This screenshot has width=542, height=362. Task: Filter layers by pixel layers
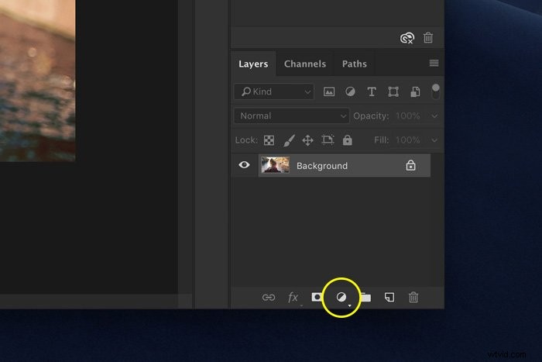pyautogui.click(x=329, y=91)
